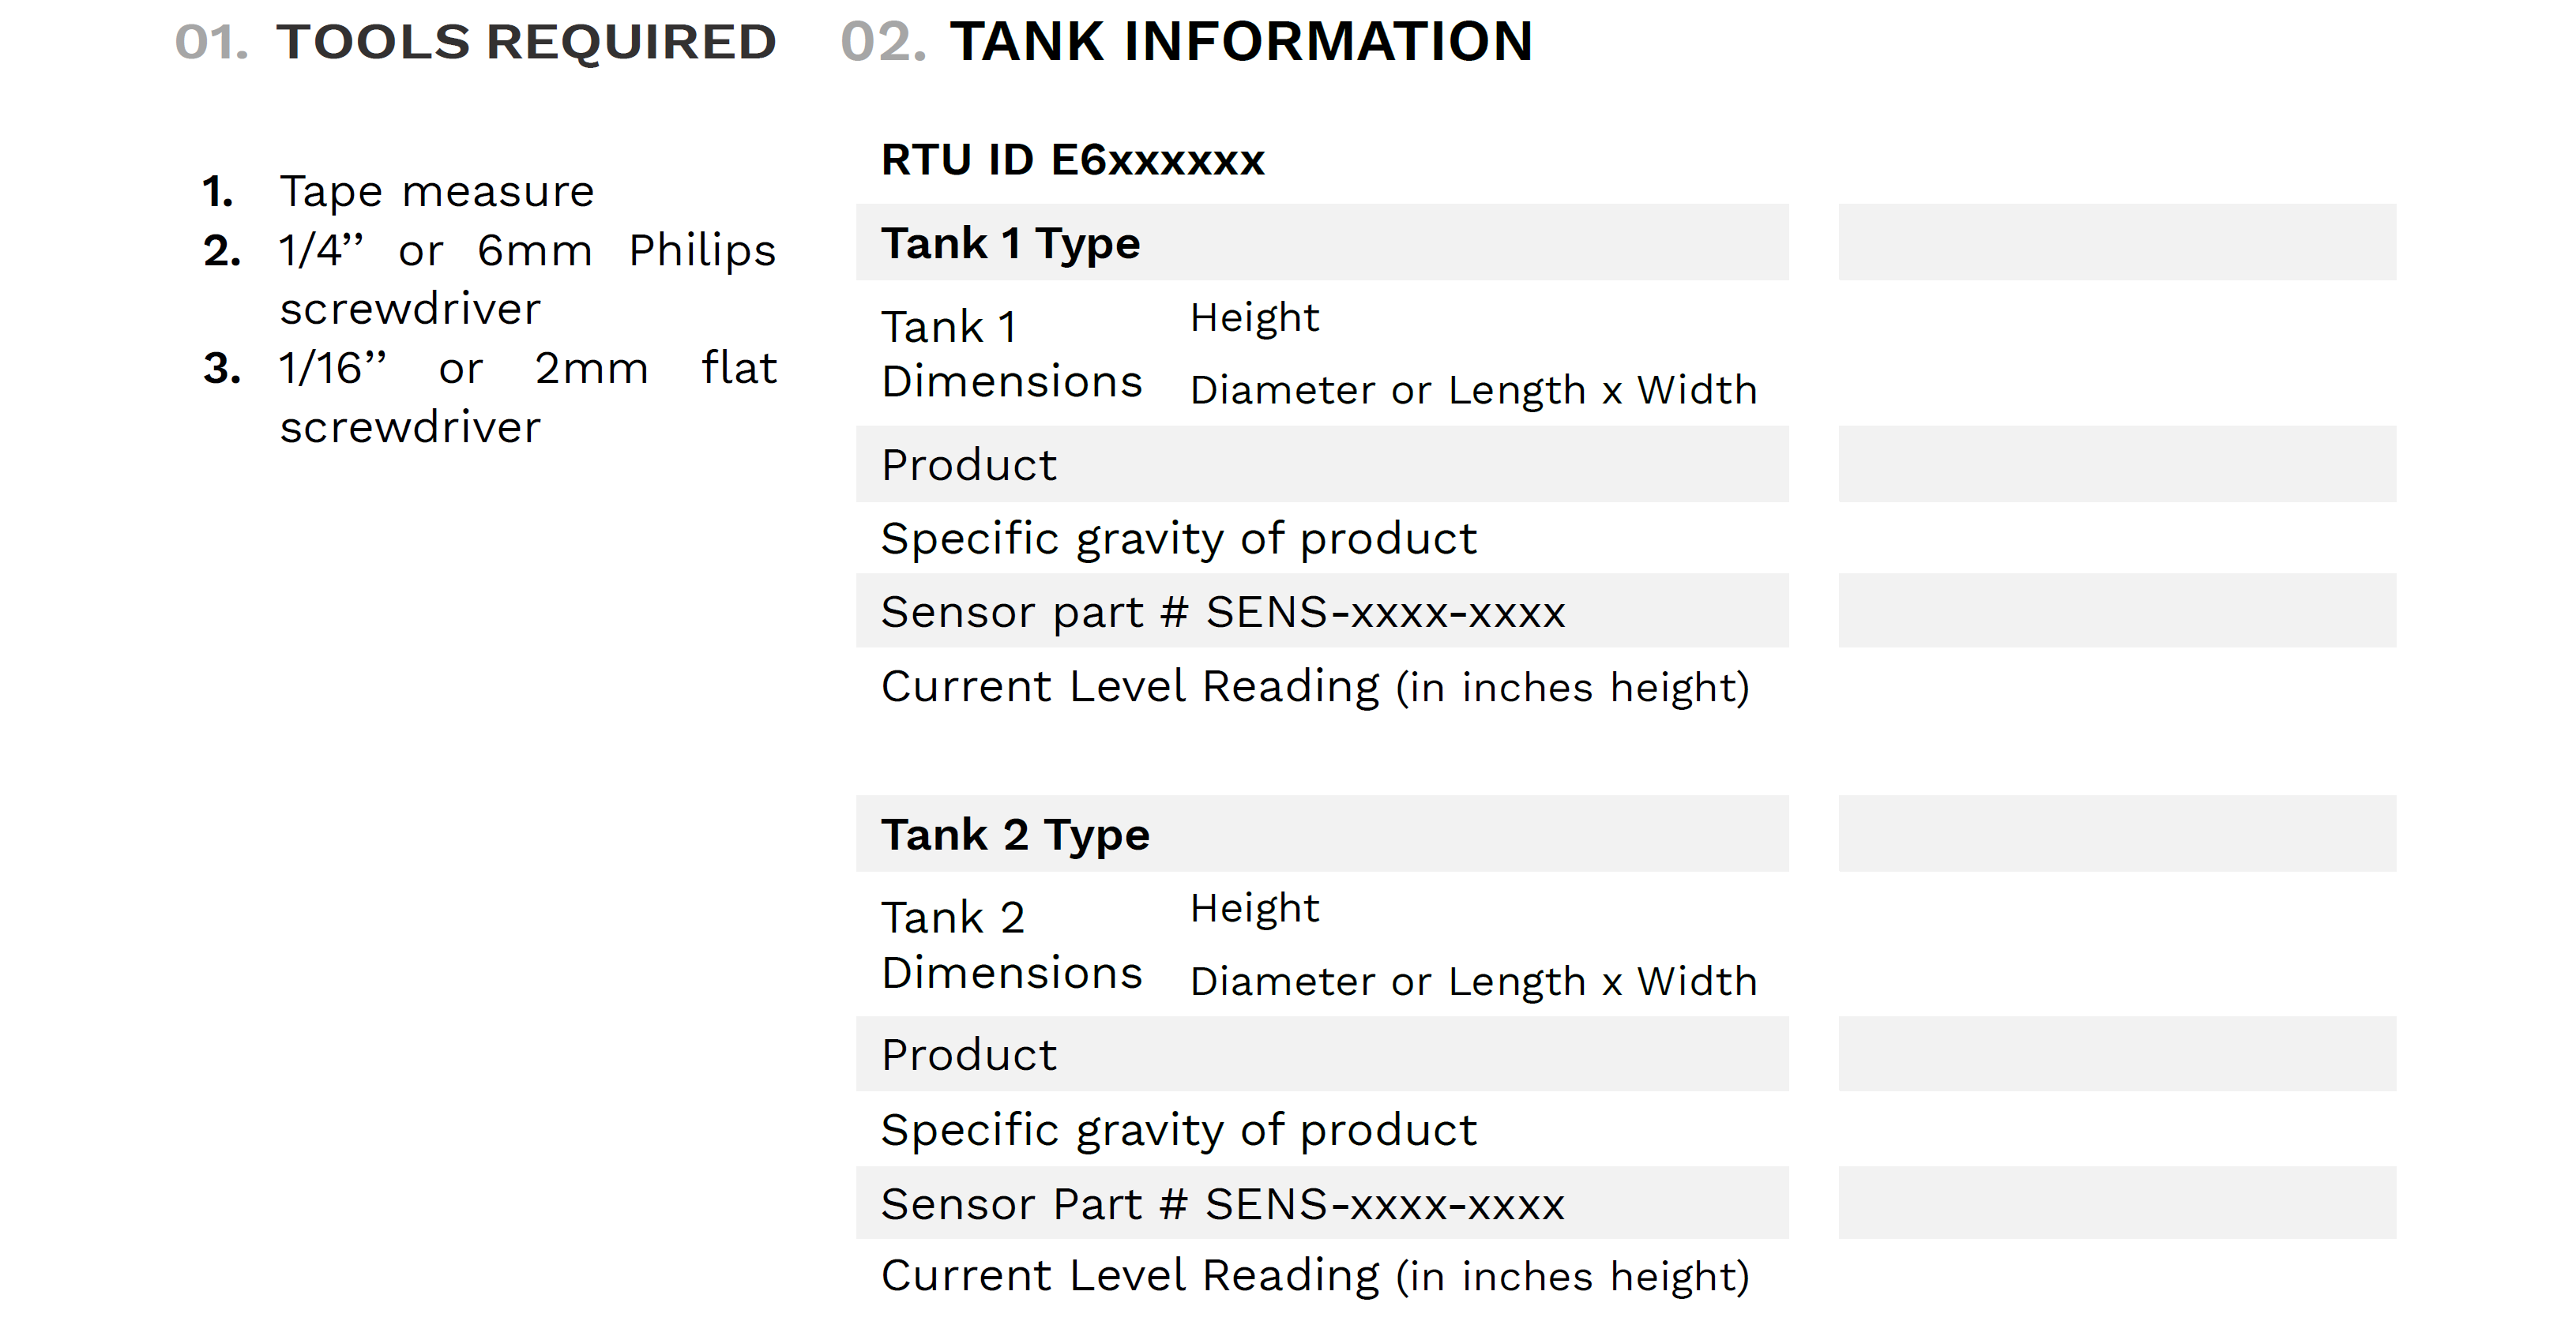
Task: Click Tank 1 Height dimension label
Action: click(x=1254, y=319)
